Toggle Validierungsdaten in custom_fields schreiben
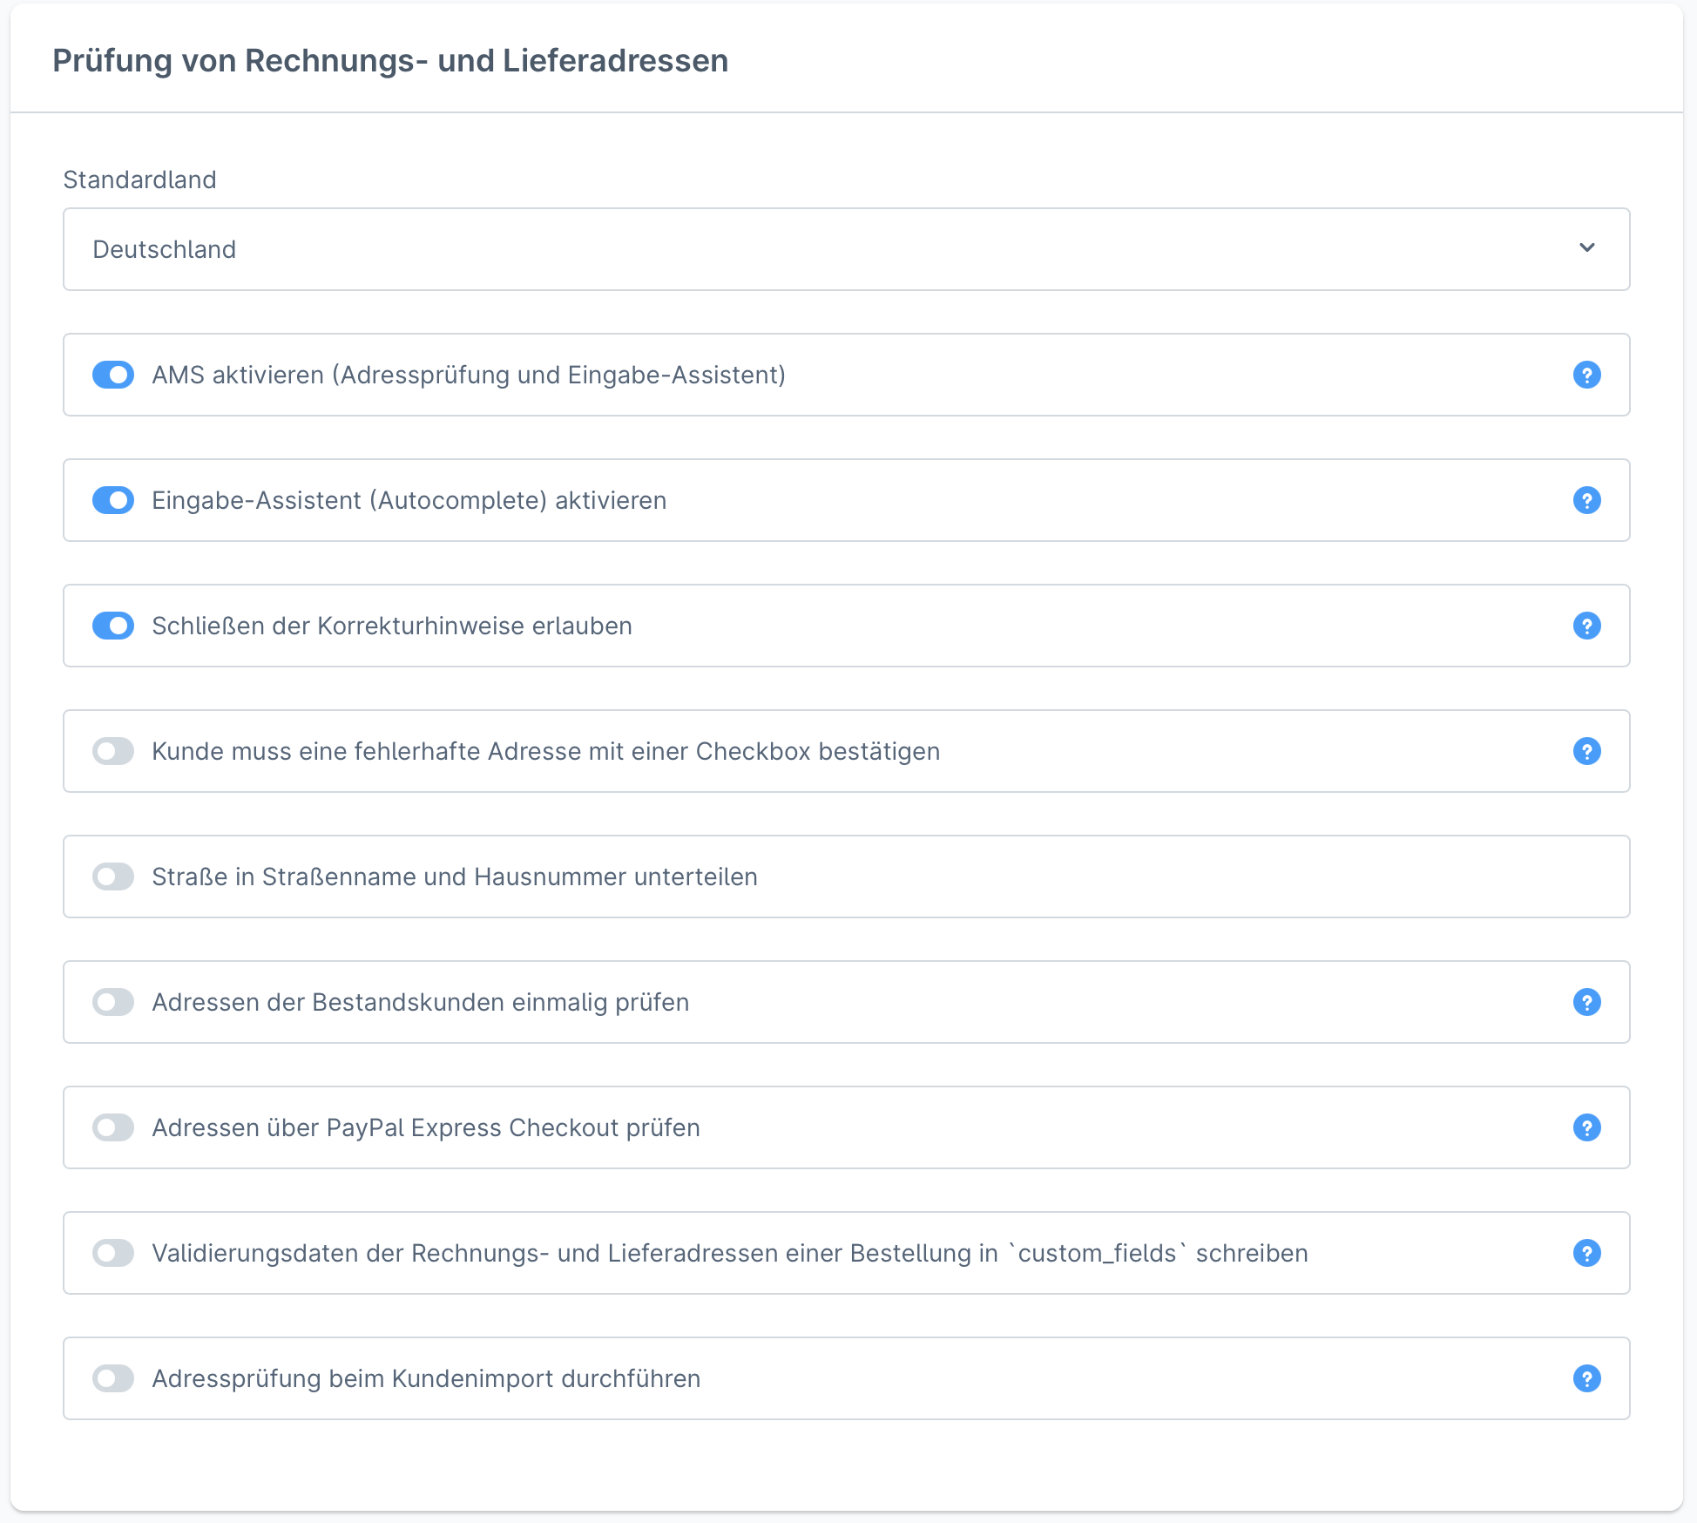This screenshot has width=1697, height=1523. click(x=113, y=1253)
